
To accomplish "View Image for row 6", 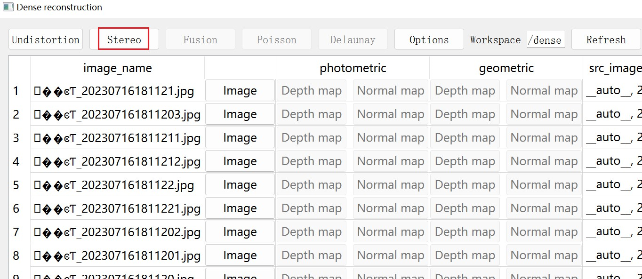I will (x=240, y=208).
